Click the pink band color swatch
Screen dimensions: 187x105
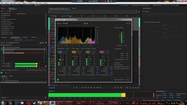[x=102, y=52]
